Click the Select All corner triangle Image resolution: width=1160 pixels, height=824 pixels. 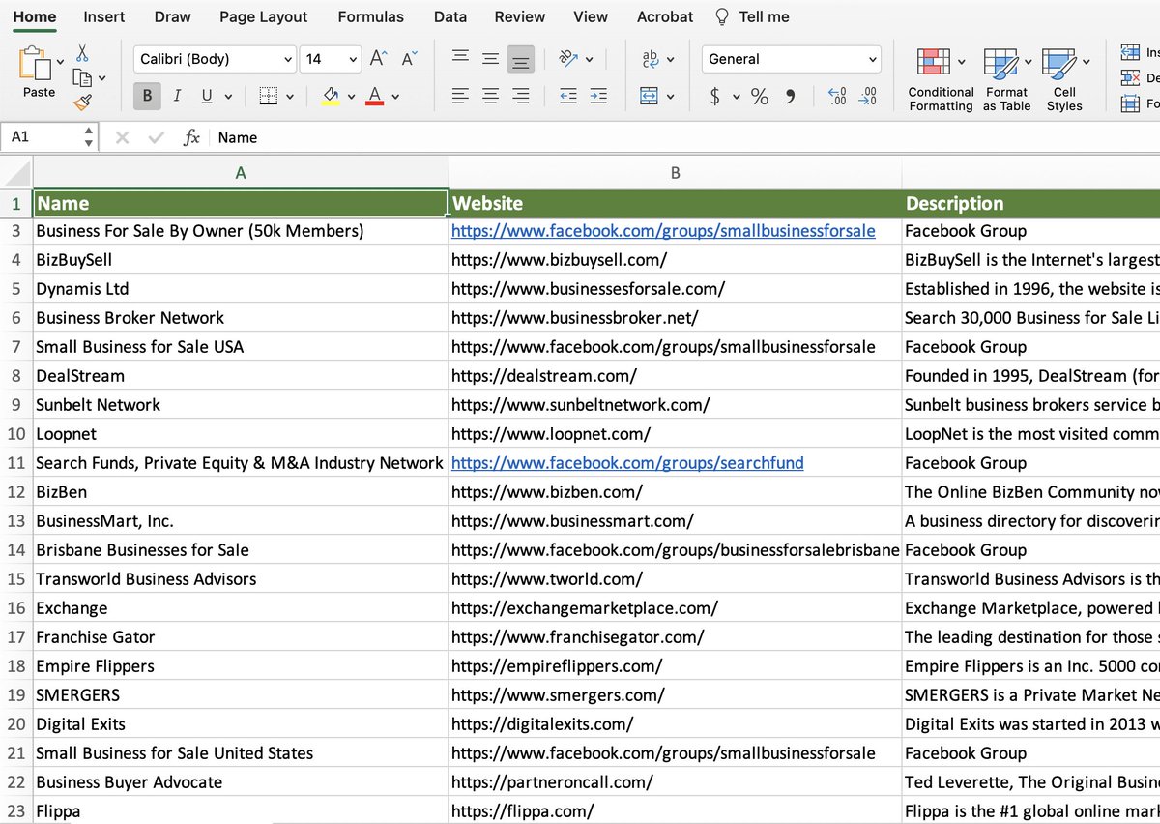(16, 173)
